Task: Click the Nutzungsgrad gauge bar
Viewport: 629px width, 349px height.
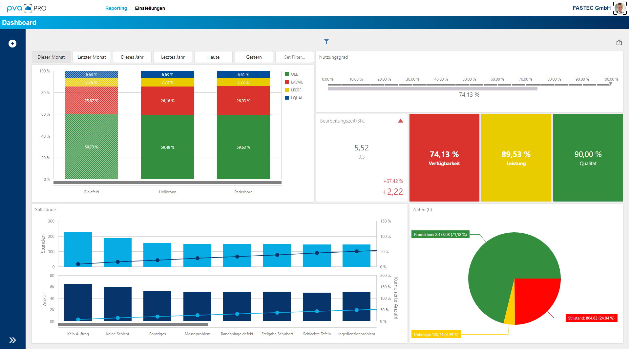Action: (432, 89)
